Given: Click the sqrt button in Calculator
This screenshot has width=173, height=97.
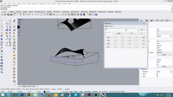Looking at the screenshot, I should (x=144, y=37).
